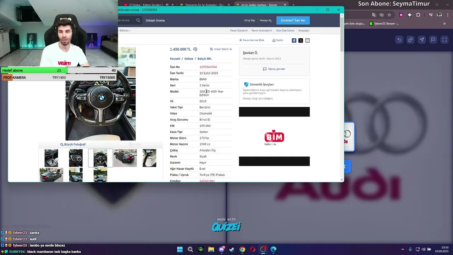The image size is (453, 255).
Task: Click the Ücretsiz İlan Ver button
Action: pos(293,20)
